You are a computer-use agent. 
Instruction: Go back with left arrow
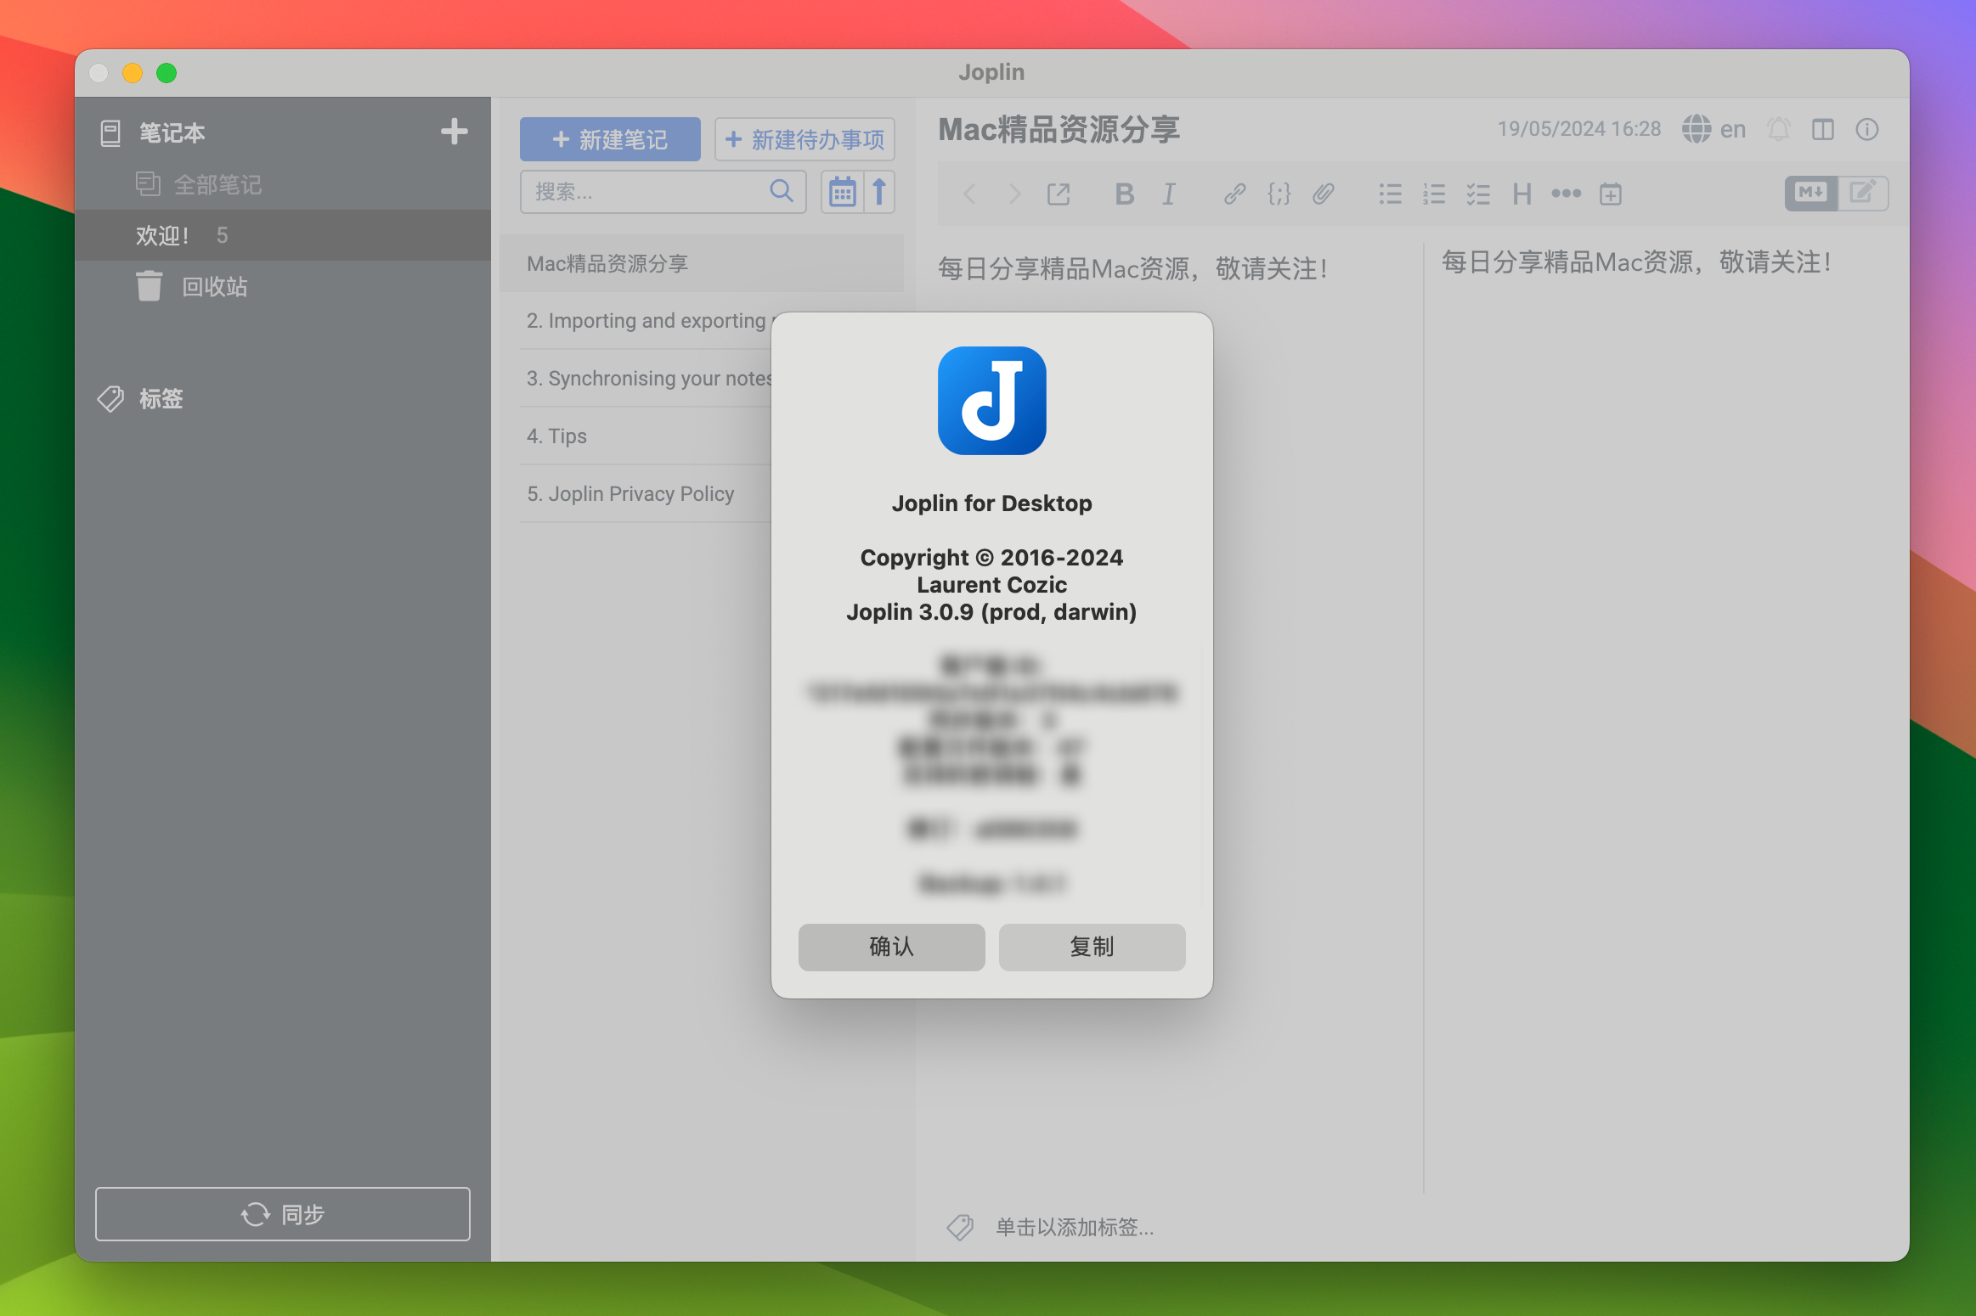[x=970, y=194]
